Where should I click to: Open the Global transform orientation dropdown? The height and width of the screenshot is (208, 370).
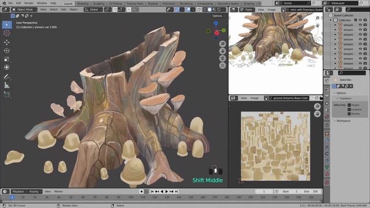[x=93, y=10]
